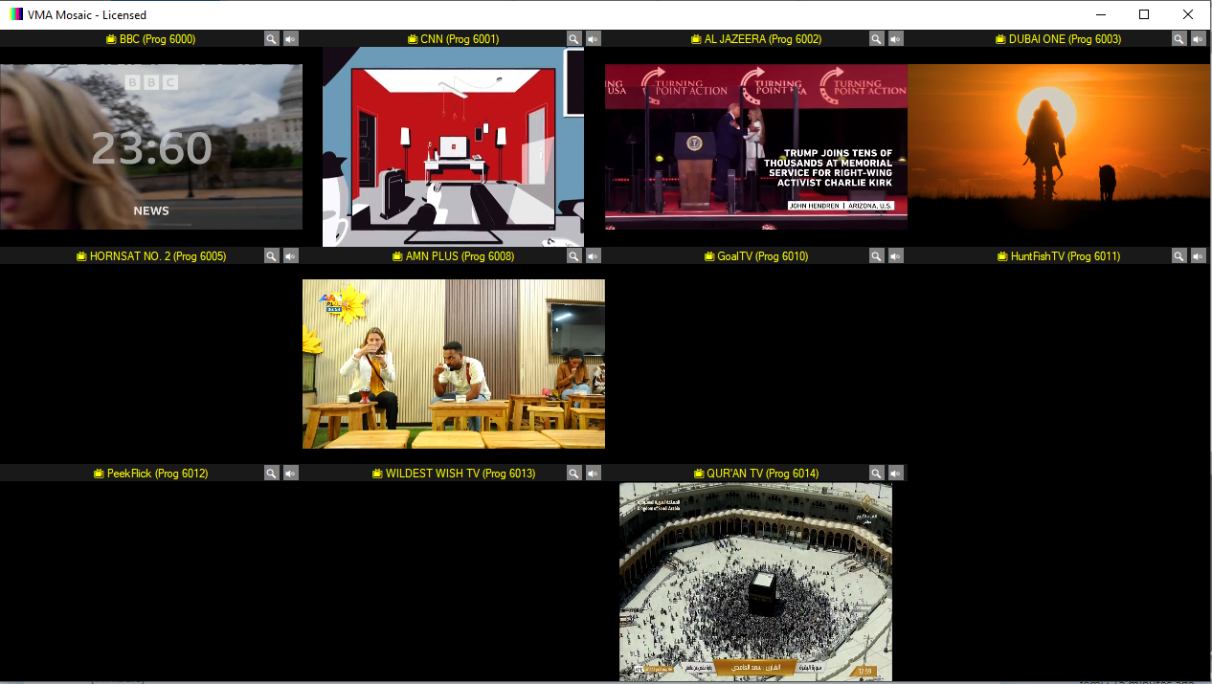
Task: Toggle audio speaker for HuntFishTV (Prog 6011)
Action: tap(1199, 256)
